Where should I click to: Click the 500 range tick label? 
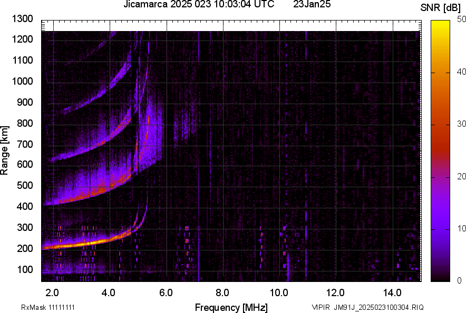point(25,186)
